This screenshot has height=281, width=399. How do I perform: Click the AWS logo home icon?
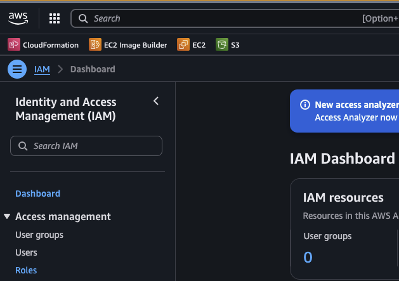(18, 18)
